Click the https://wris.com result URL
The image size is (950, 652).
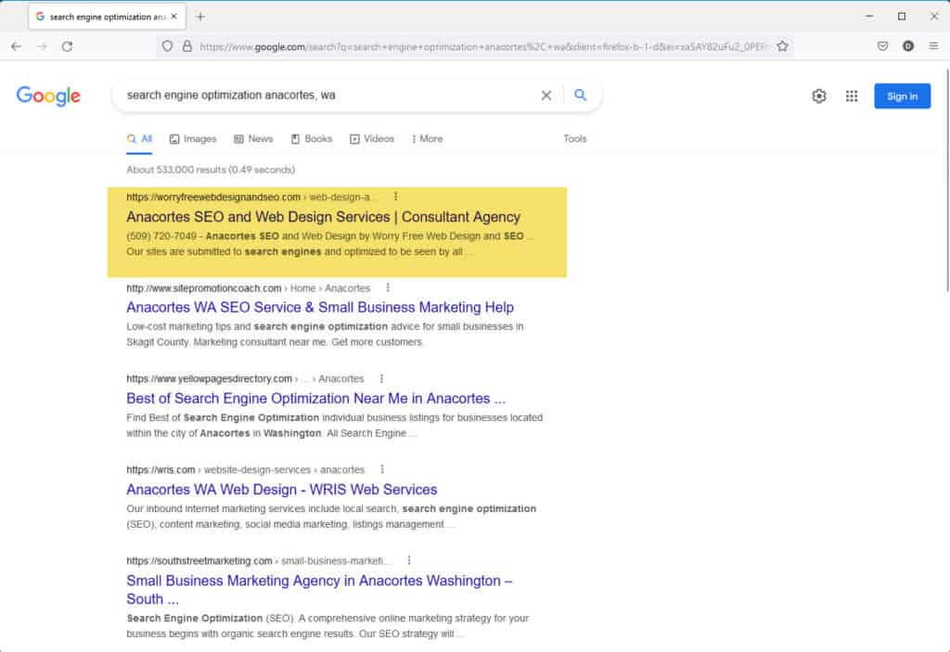click(x=160, y=469)
